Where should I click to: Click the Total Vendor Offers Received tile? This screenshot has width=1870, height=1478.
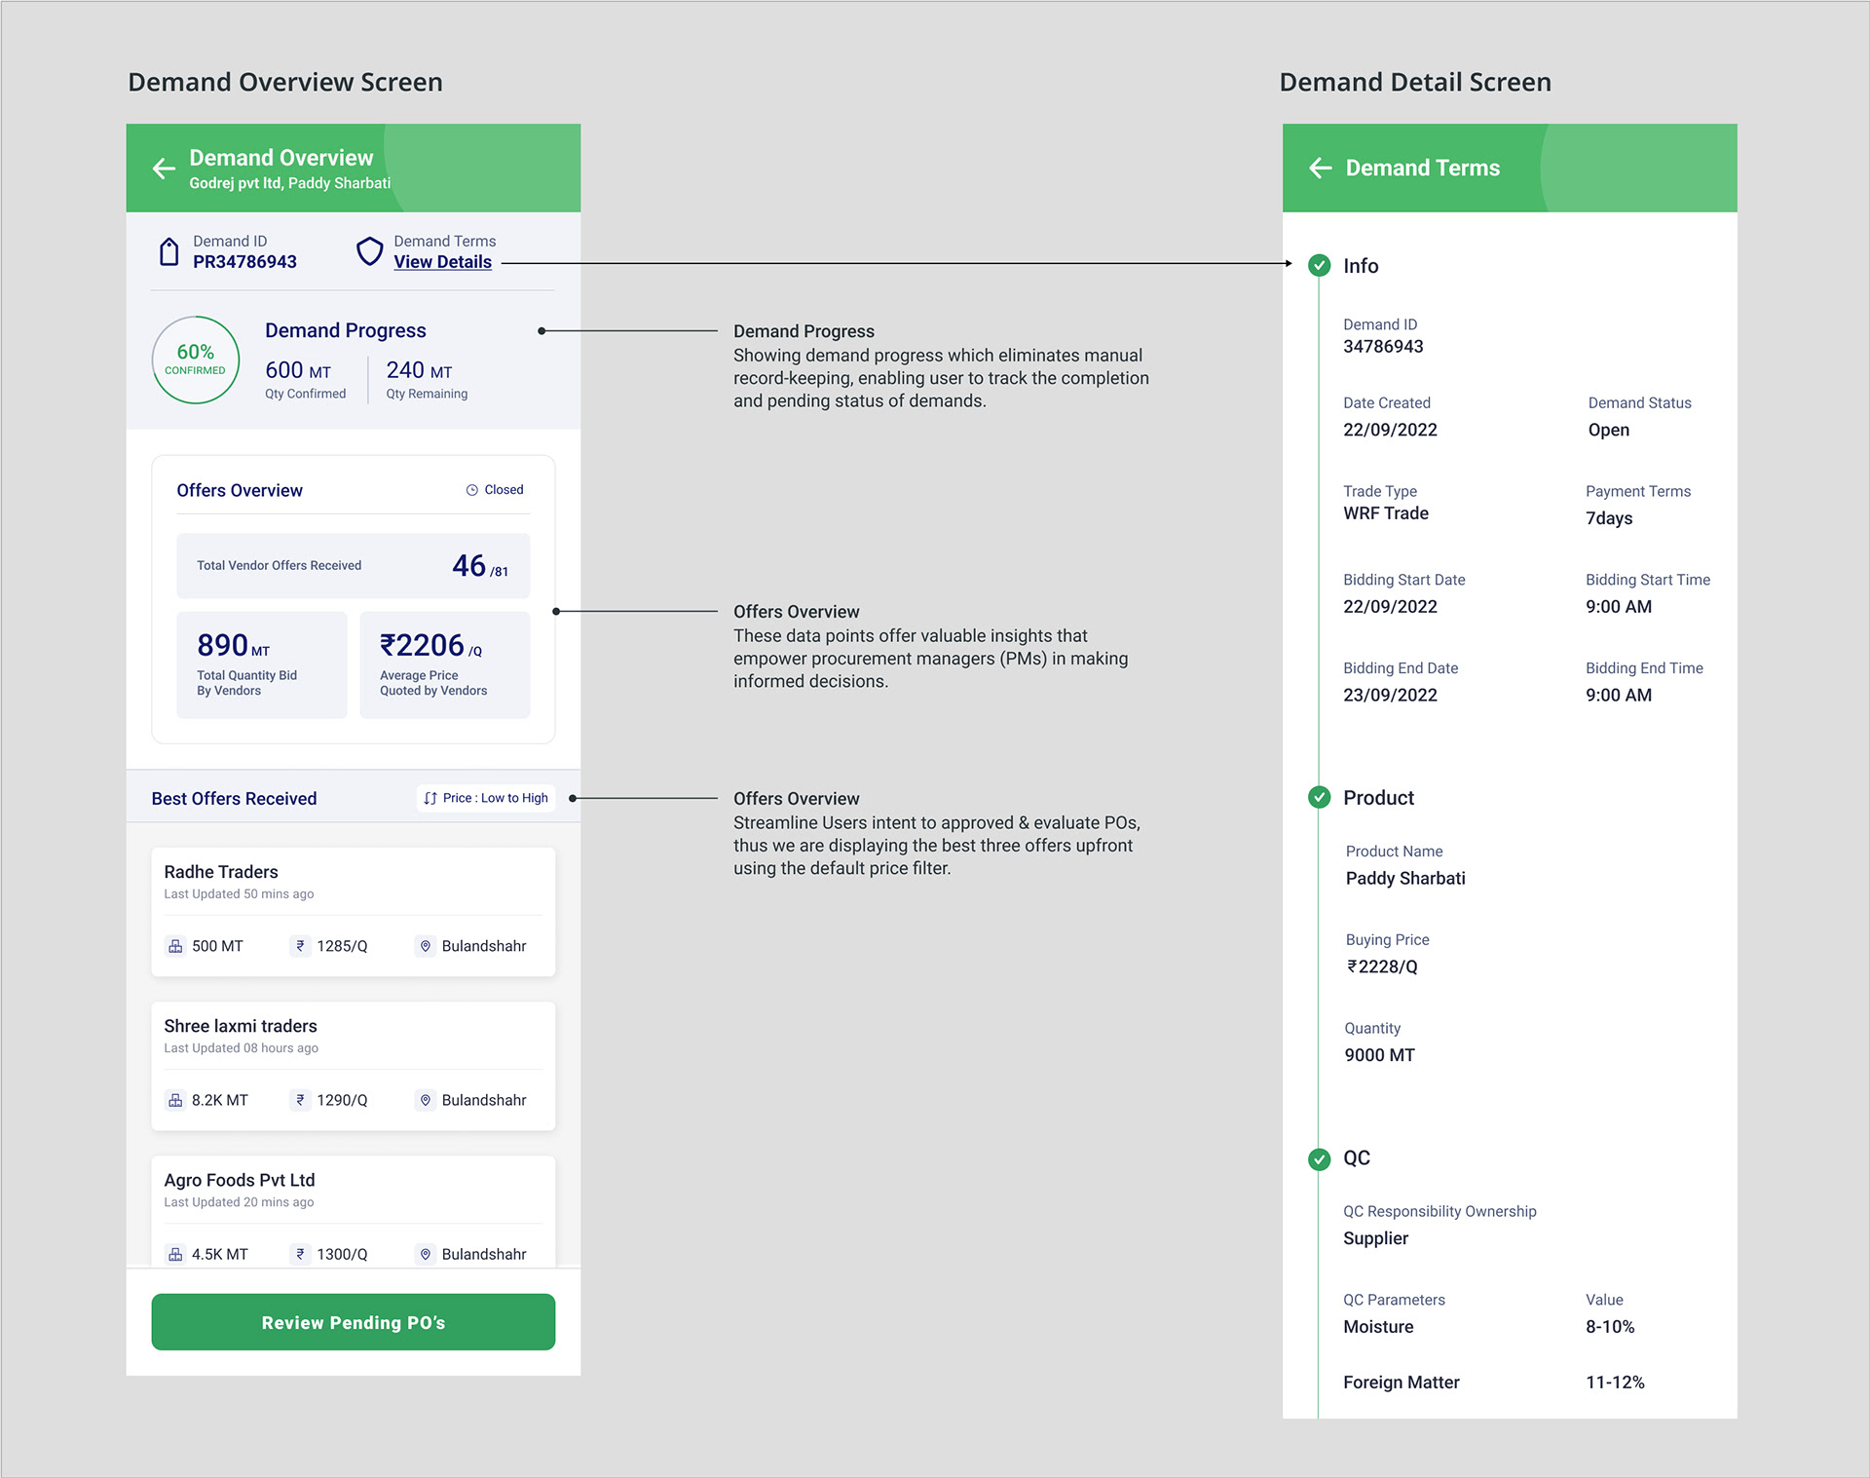[354, 566]
